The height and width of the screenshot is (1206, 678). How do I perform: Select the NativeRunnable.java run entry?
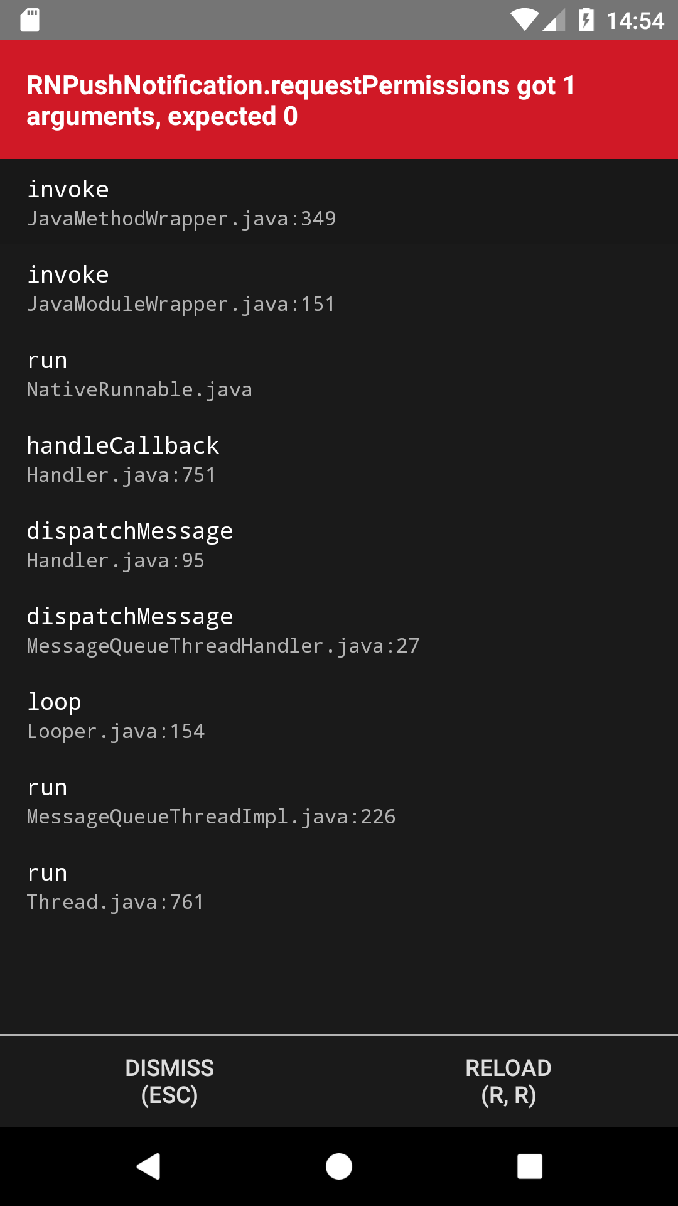(139, 374)
